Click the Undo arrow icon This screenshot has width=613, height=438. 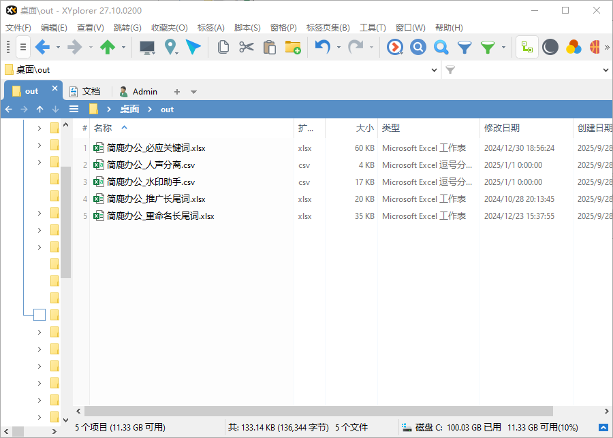(322, 47)
